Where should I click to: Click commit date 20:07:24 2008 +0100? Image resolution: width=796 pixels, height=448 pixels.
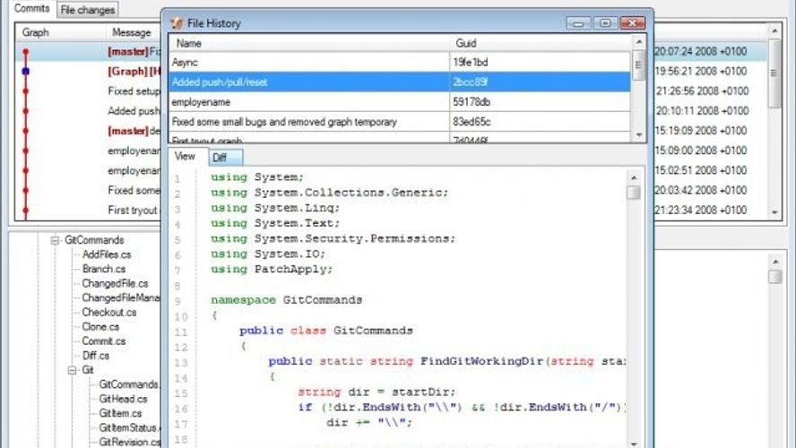pyautogui.click(x=701, y=52)
